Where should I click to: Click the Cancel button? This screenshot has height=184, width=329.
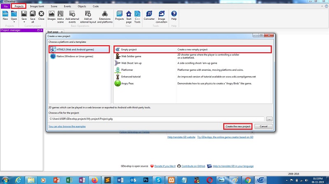(x=263, y=126)
